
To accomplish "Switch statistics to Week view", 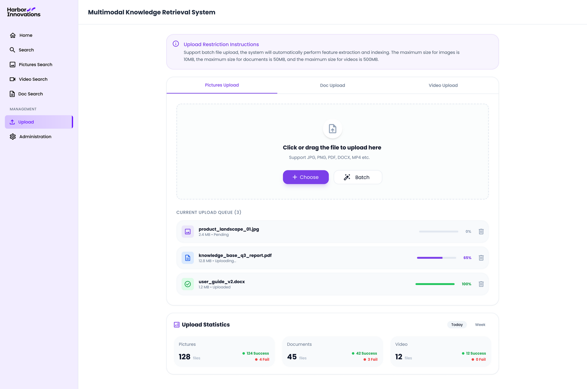I will pos(480,324).
